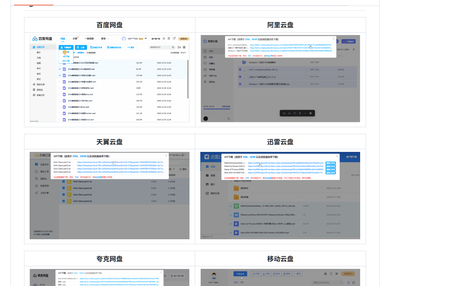Open 下载助手 dropdown button in Baidu toolbar
This screenshot has width=457, height=286.
66,47
